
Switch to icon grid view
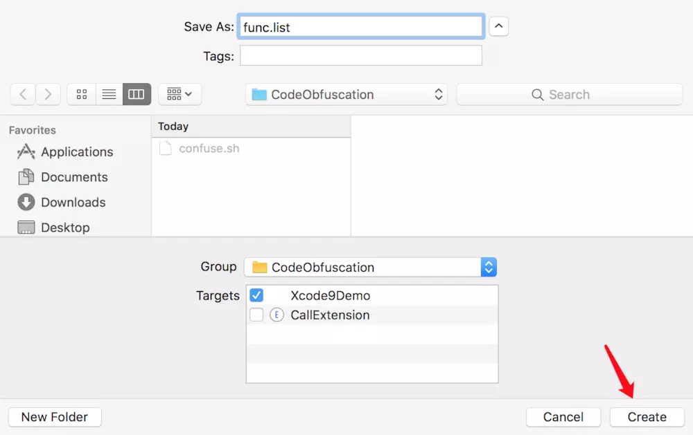click(81, 94)
